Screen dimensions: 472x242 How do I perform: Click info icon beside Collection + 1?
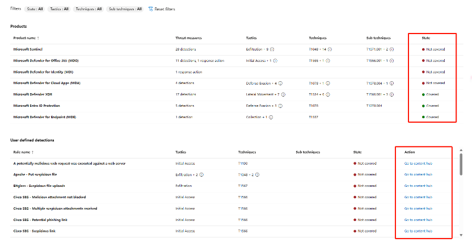point(271,117)
